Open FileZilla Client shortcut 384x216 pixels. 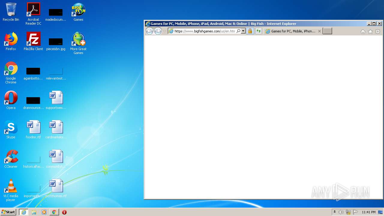(x=33, y=41)
